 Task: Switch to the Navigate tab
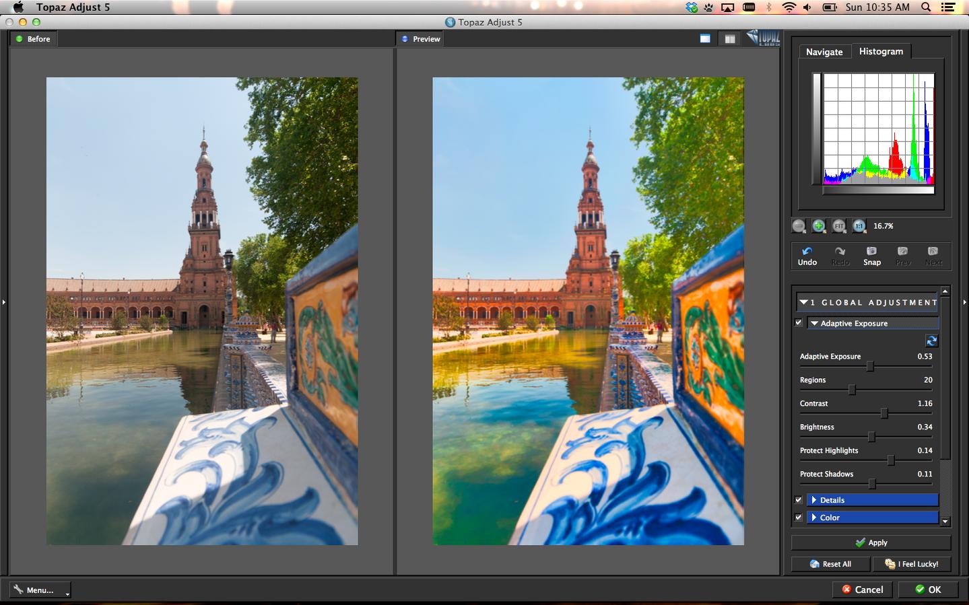pyautogui.click(x=824, y=52)
